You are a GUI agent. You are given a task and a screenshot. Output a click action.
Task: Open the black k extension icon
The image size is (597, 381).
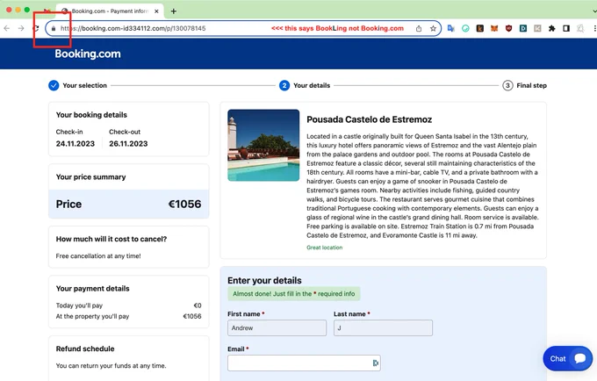479,28
